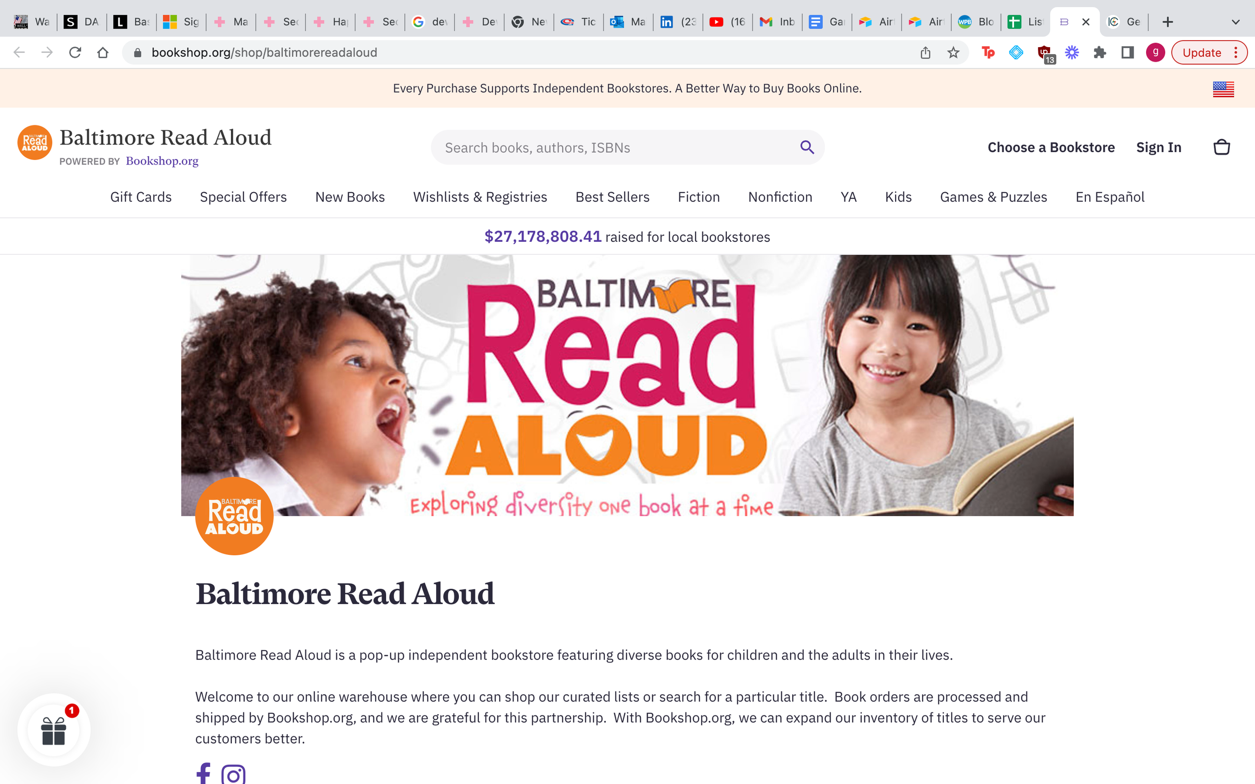Viewport: 1255px width, 784px height.
Task: Open Baltimore Read Aloud's Instagram page
Action: [x=233, y=774]
